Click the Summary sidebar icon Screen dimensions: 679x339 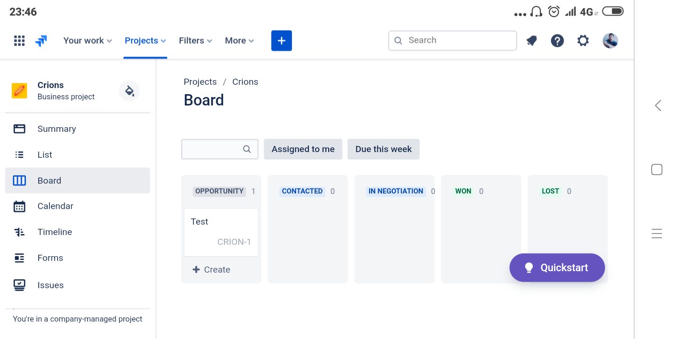click(x=19, y=129)
